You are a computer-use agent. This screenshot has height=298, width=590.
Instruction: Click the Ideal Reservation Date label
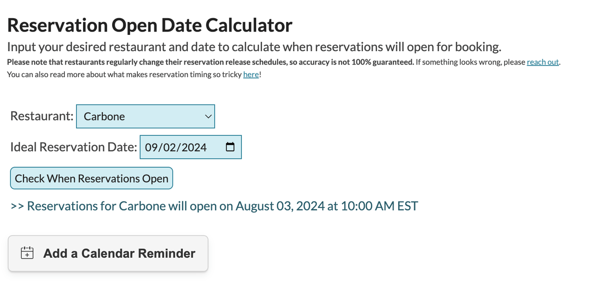tap(73, 147)
